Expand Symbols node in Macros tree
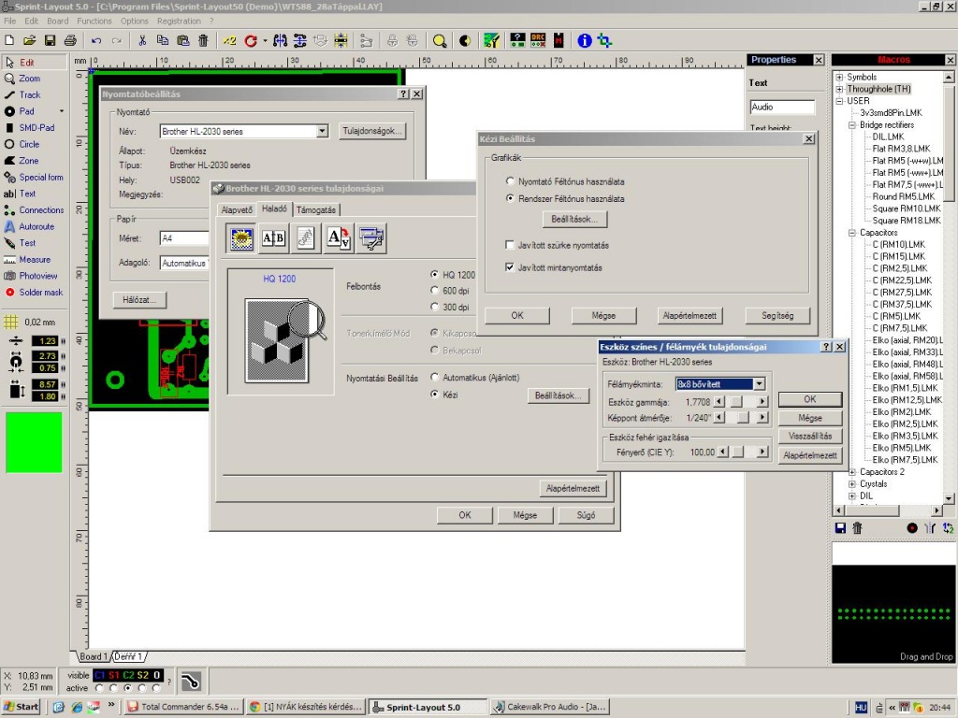The width and height of the screenshot is (958, 718). (839, 77)
